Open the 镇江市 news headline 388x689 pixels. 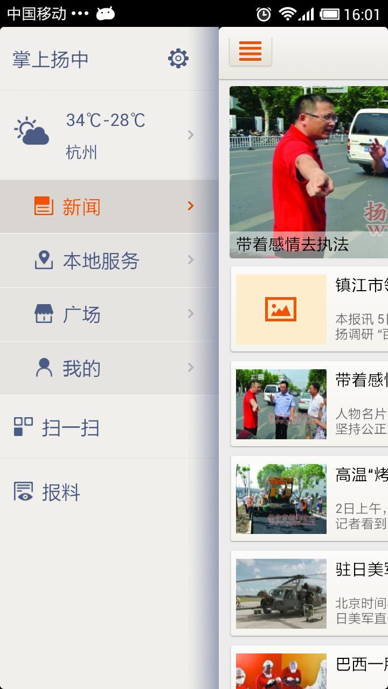pos(362,285)
